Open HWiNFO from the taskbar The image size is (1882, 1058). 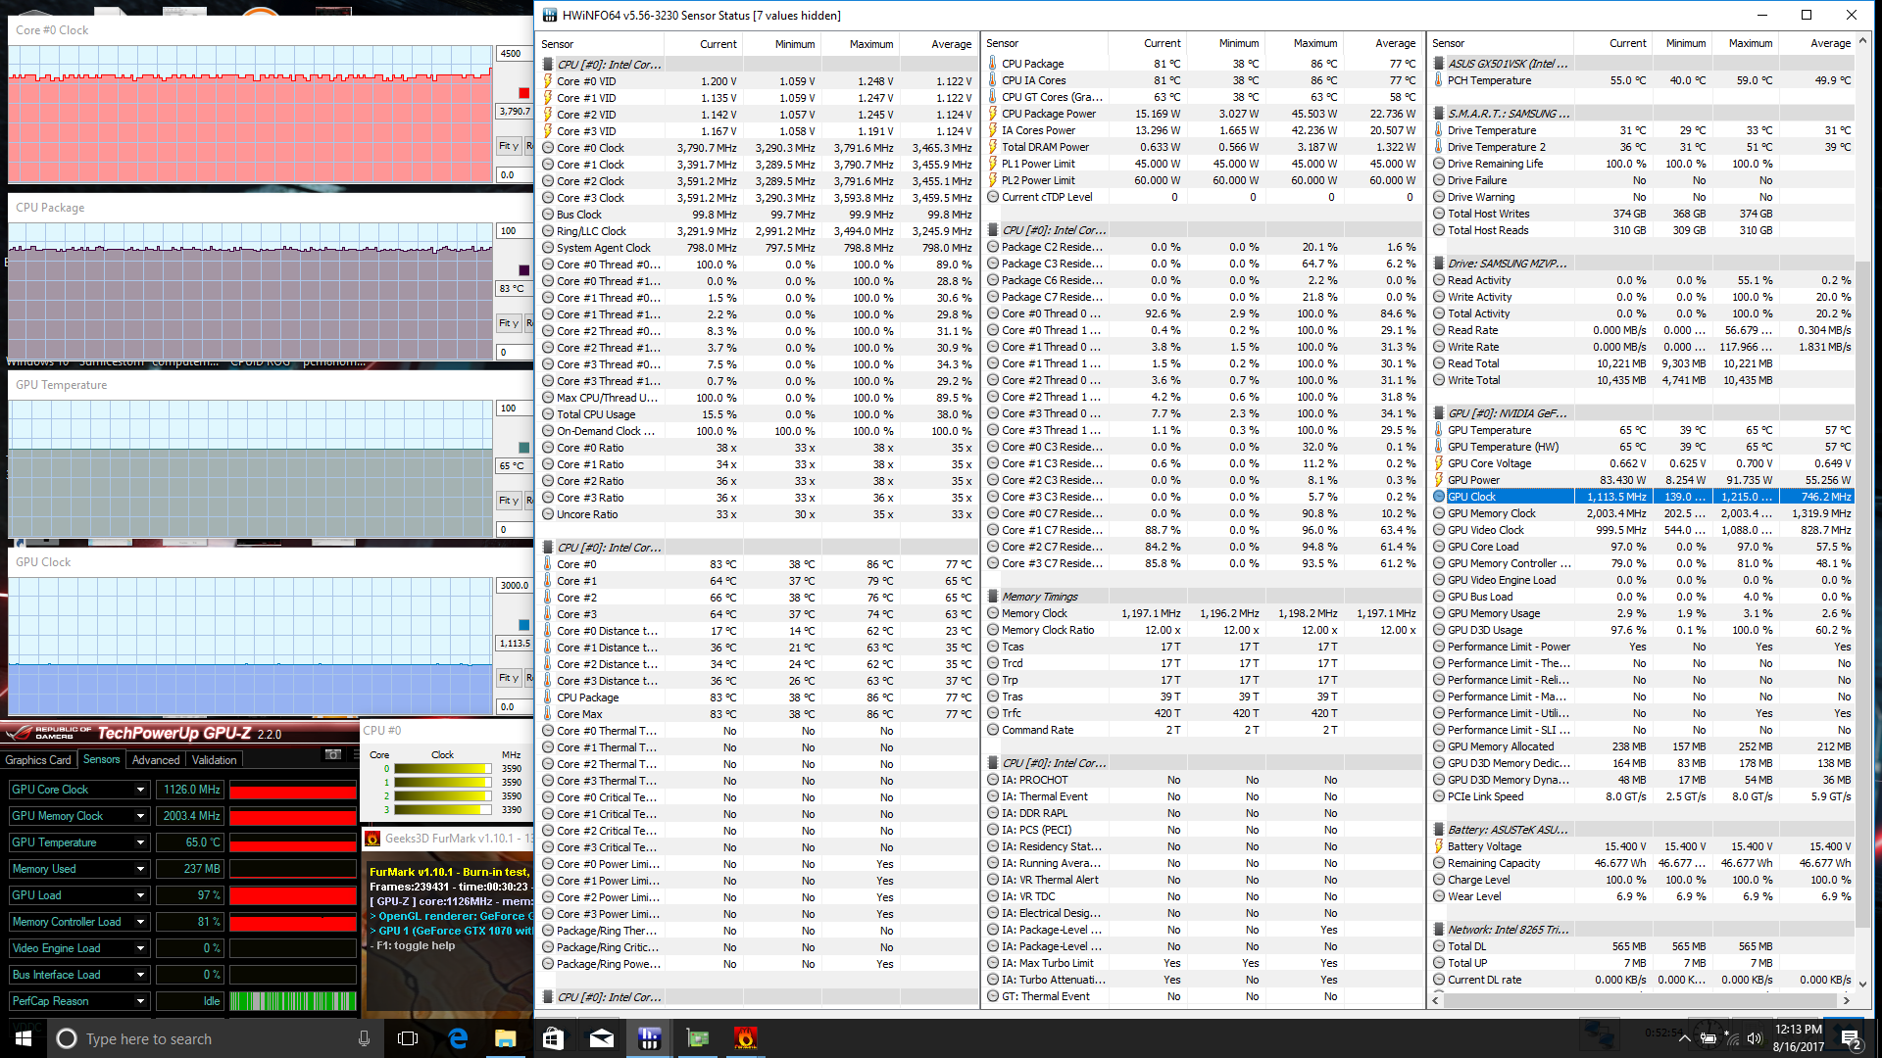pyautogui.click(x=649, y=1038)
